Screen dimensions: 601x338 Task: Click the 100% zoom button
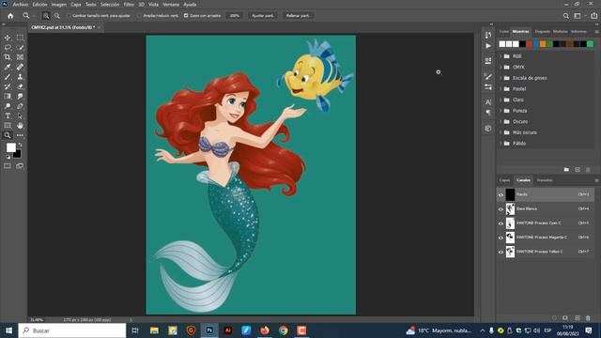(234, 16)
